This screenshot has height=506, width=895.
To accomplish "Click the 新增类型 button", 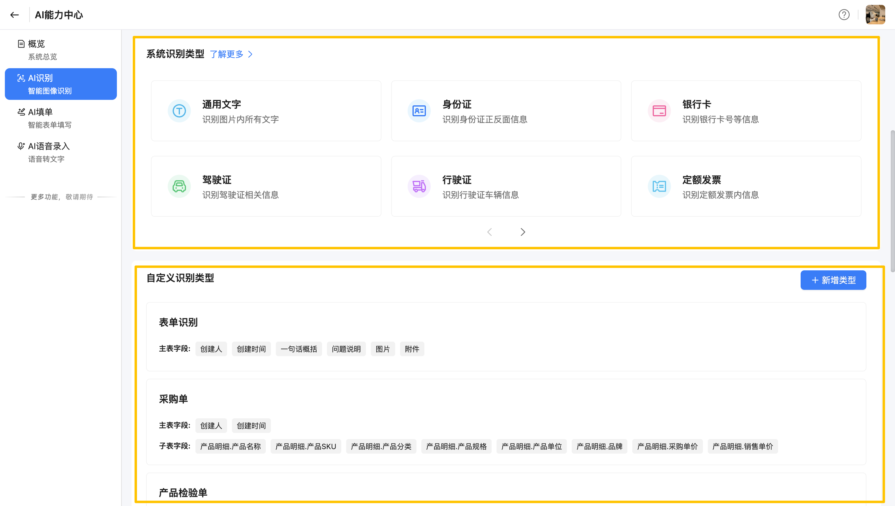I will point(833,280).
